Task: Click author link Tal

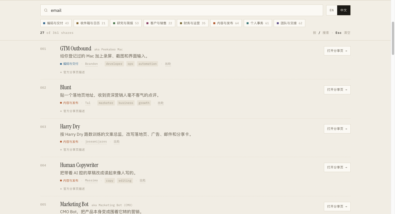Action: (88, 103)
